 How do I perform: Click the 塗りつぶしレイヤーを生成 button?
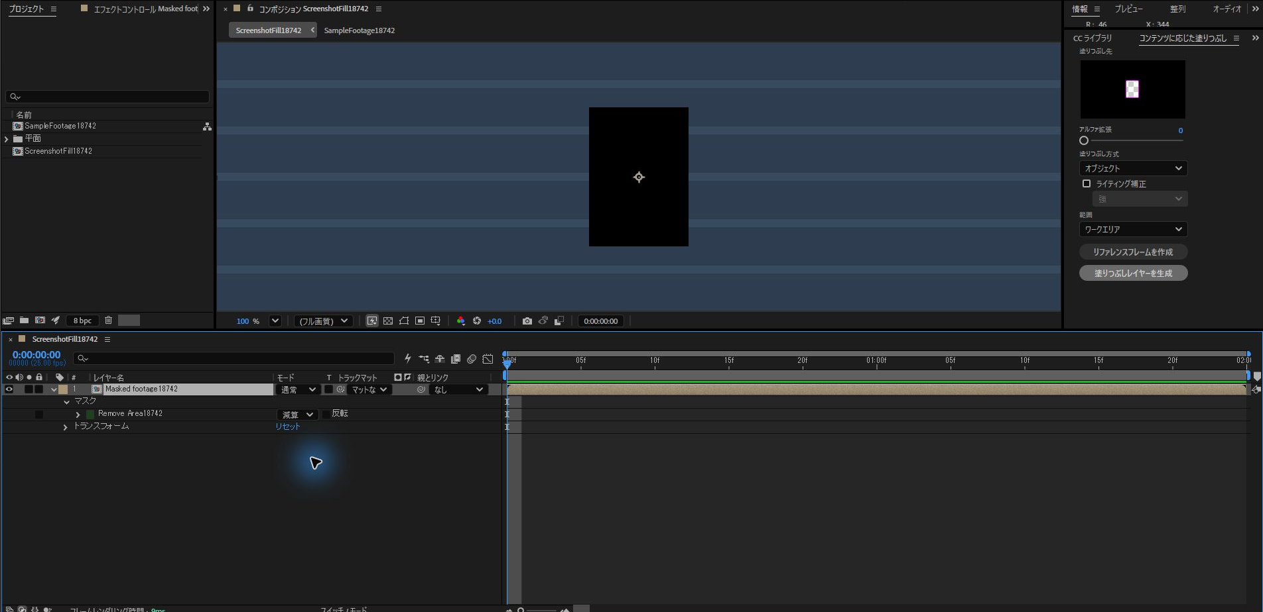[1133, 273]
